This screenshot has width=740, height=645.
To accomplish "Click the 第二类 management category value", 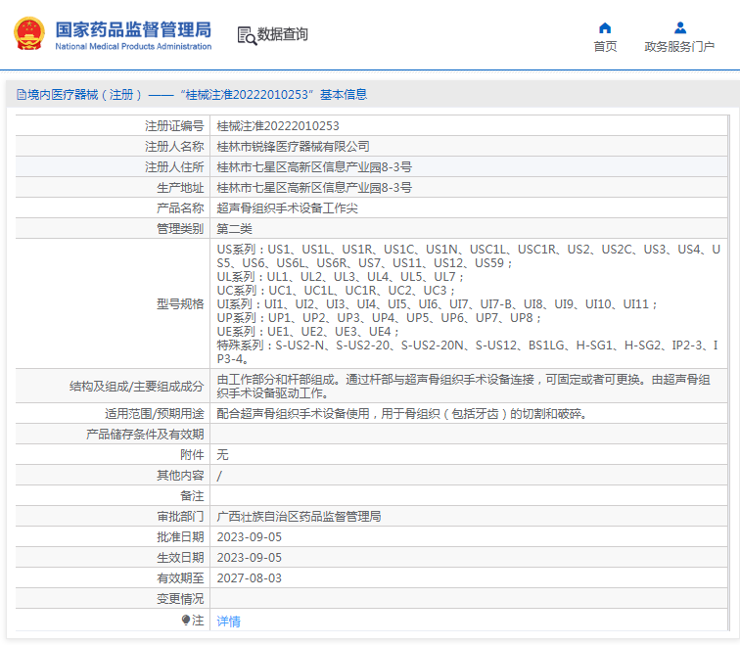I will click(235, 228).
